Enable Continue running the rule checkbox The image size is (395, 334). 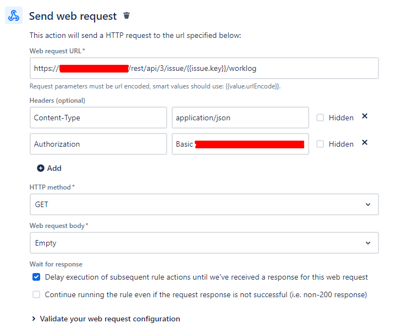click(x=36, y=294)
